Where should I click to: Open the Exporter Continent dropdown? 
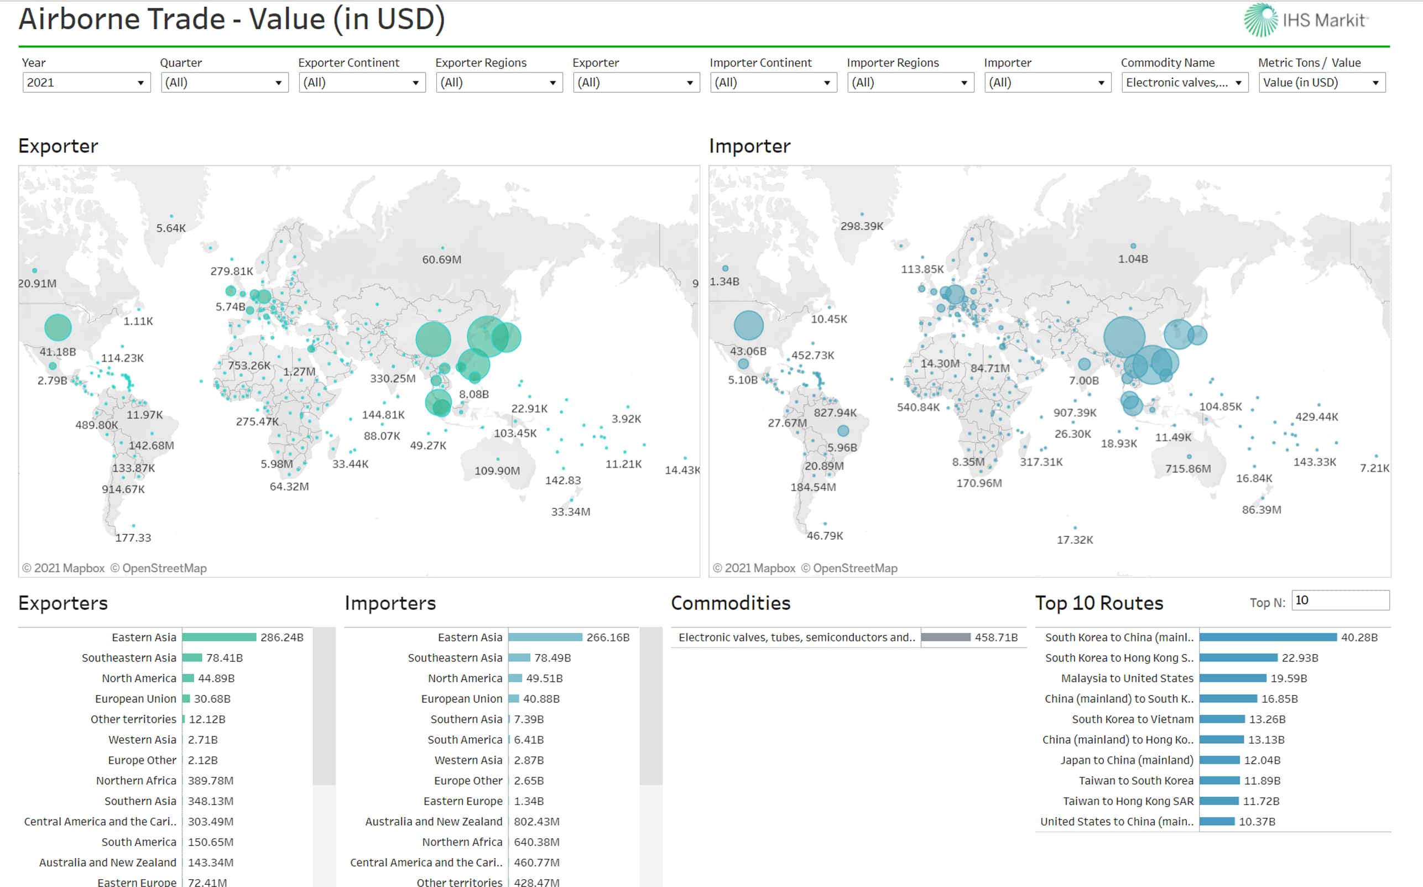point(361,83)
